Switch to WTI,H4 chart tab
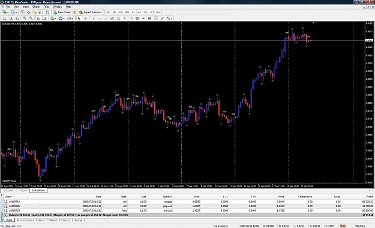 pos(23,190)
